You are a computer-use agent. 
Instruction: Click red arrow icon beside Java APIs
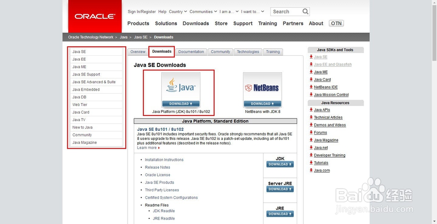click(311, 109)
